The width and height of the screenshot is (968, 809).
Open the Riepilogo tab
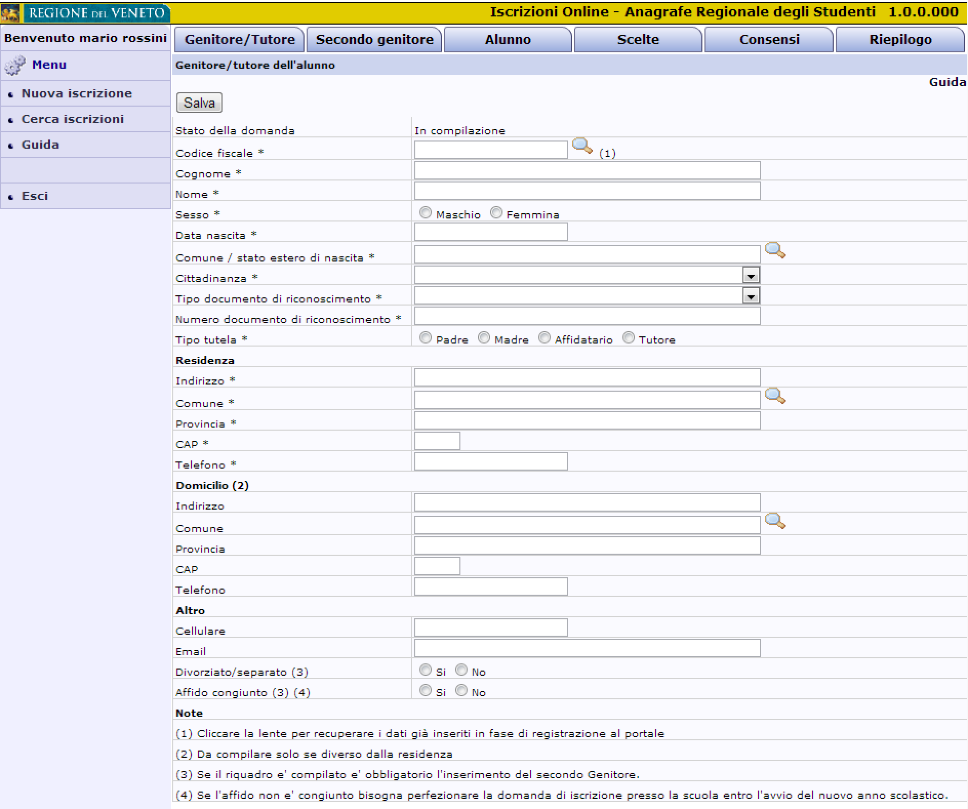pos(900,40)
